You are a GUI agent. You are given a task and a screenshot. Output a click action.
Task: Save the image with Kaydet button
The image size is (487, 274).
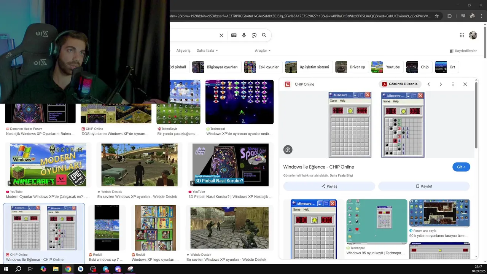tap(424, 186)
